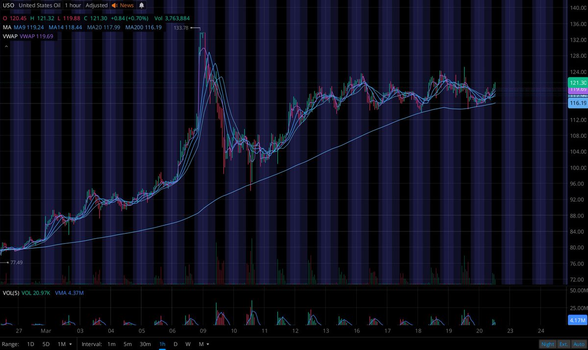This screenshot has width=588, height=350.
Task: Open the 1M range dropdown
Action: tap(64, 344)
